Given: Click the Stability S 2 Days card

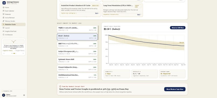Looking at the screenshot, I should pyautogui.click(x=117, y=74).
